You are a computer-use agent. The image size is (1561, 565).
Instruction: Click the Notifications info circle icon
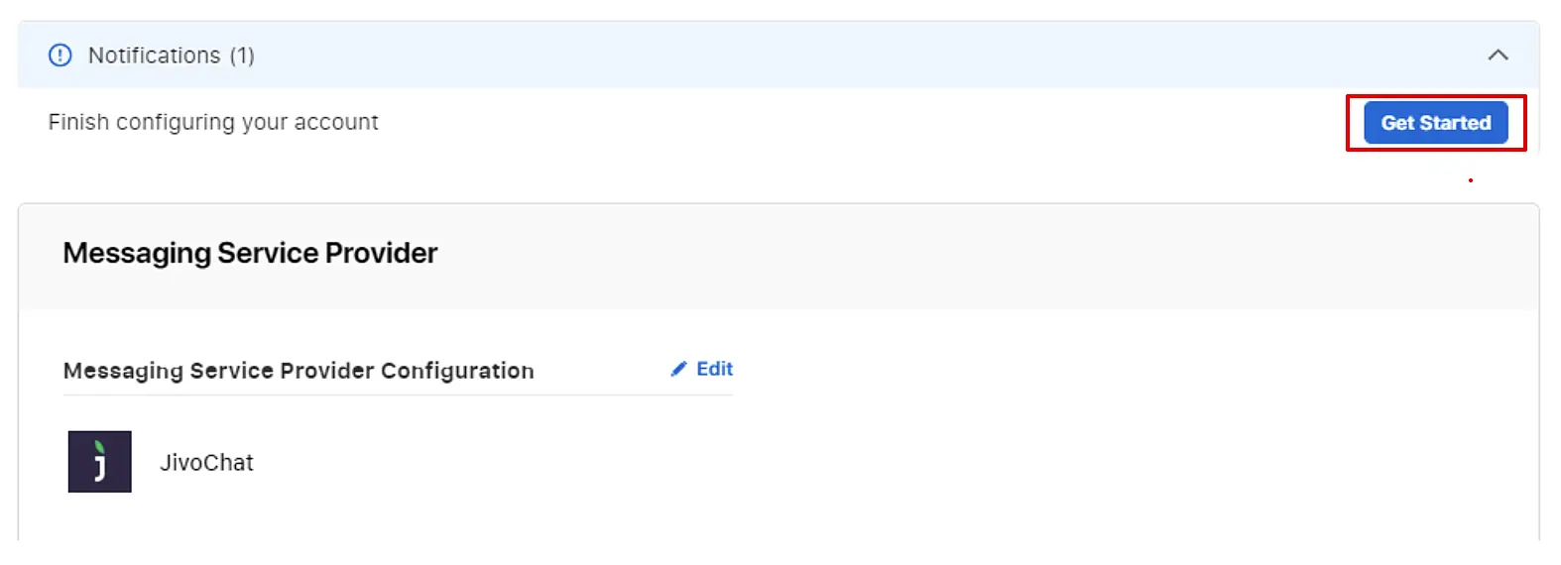point(60,56)
